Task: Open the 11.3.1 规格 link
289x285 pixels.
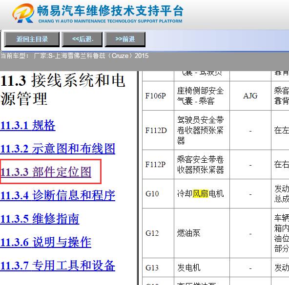Action: 28,126
